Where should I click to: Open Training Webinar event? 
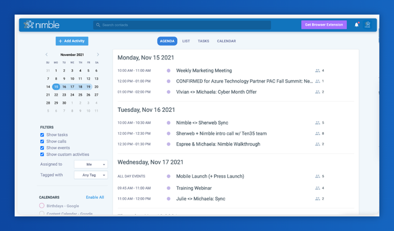(194, 188)
